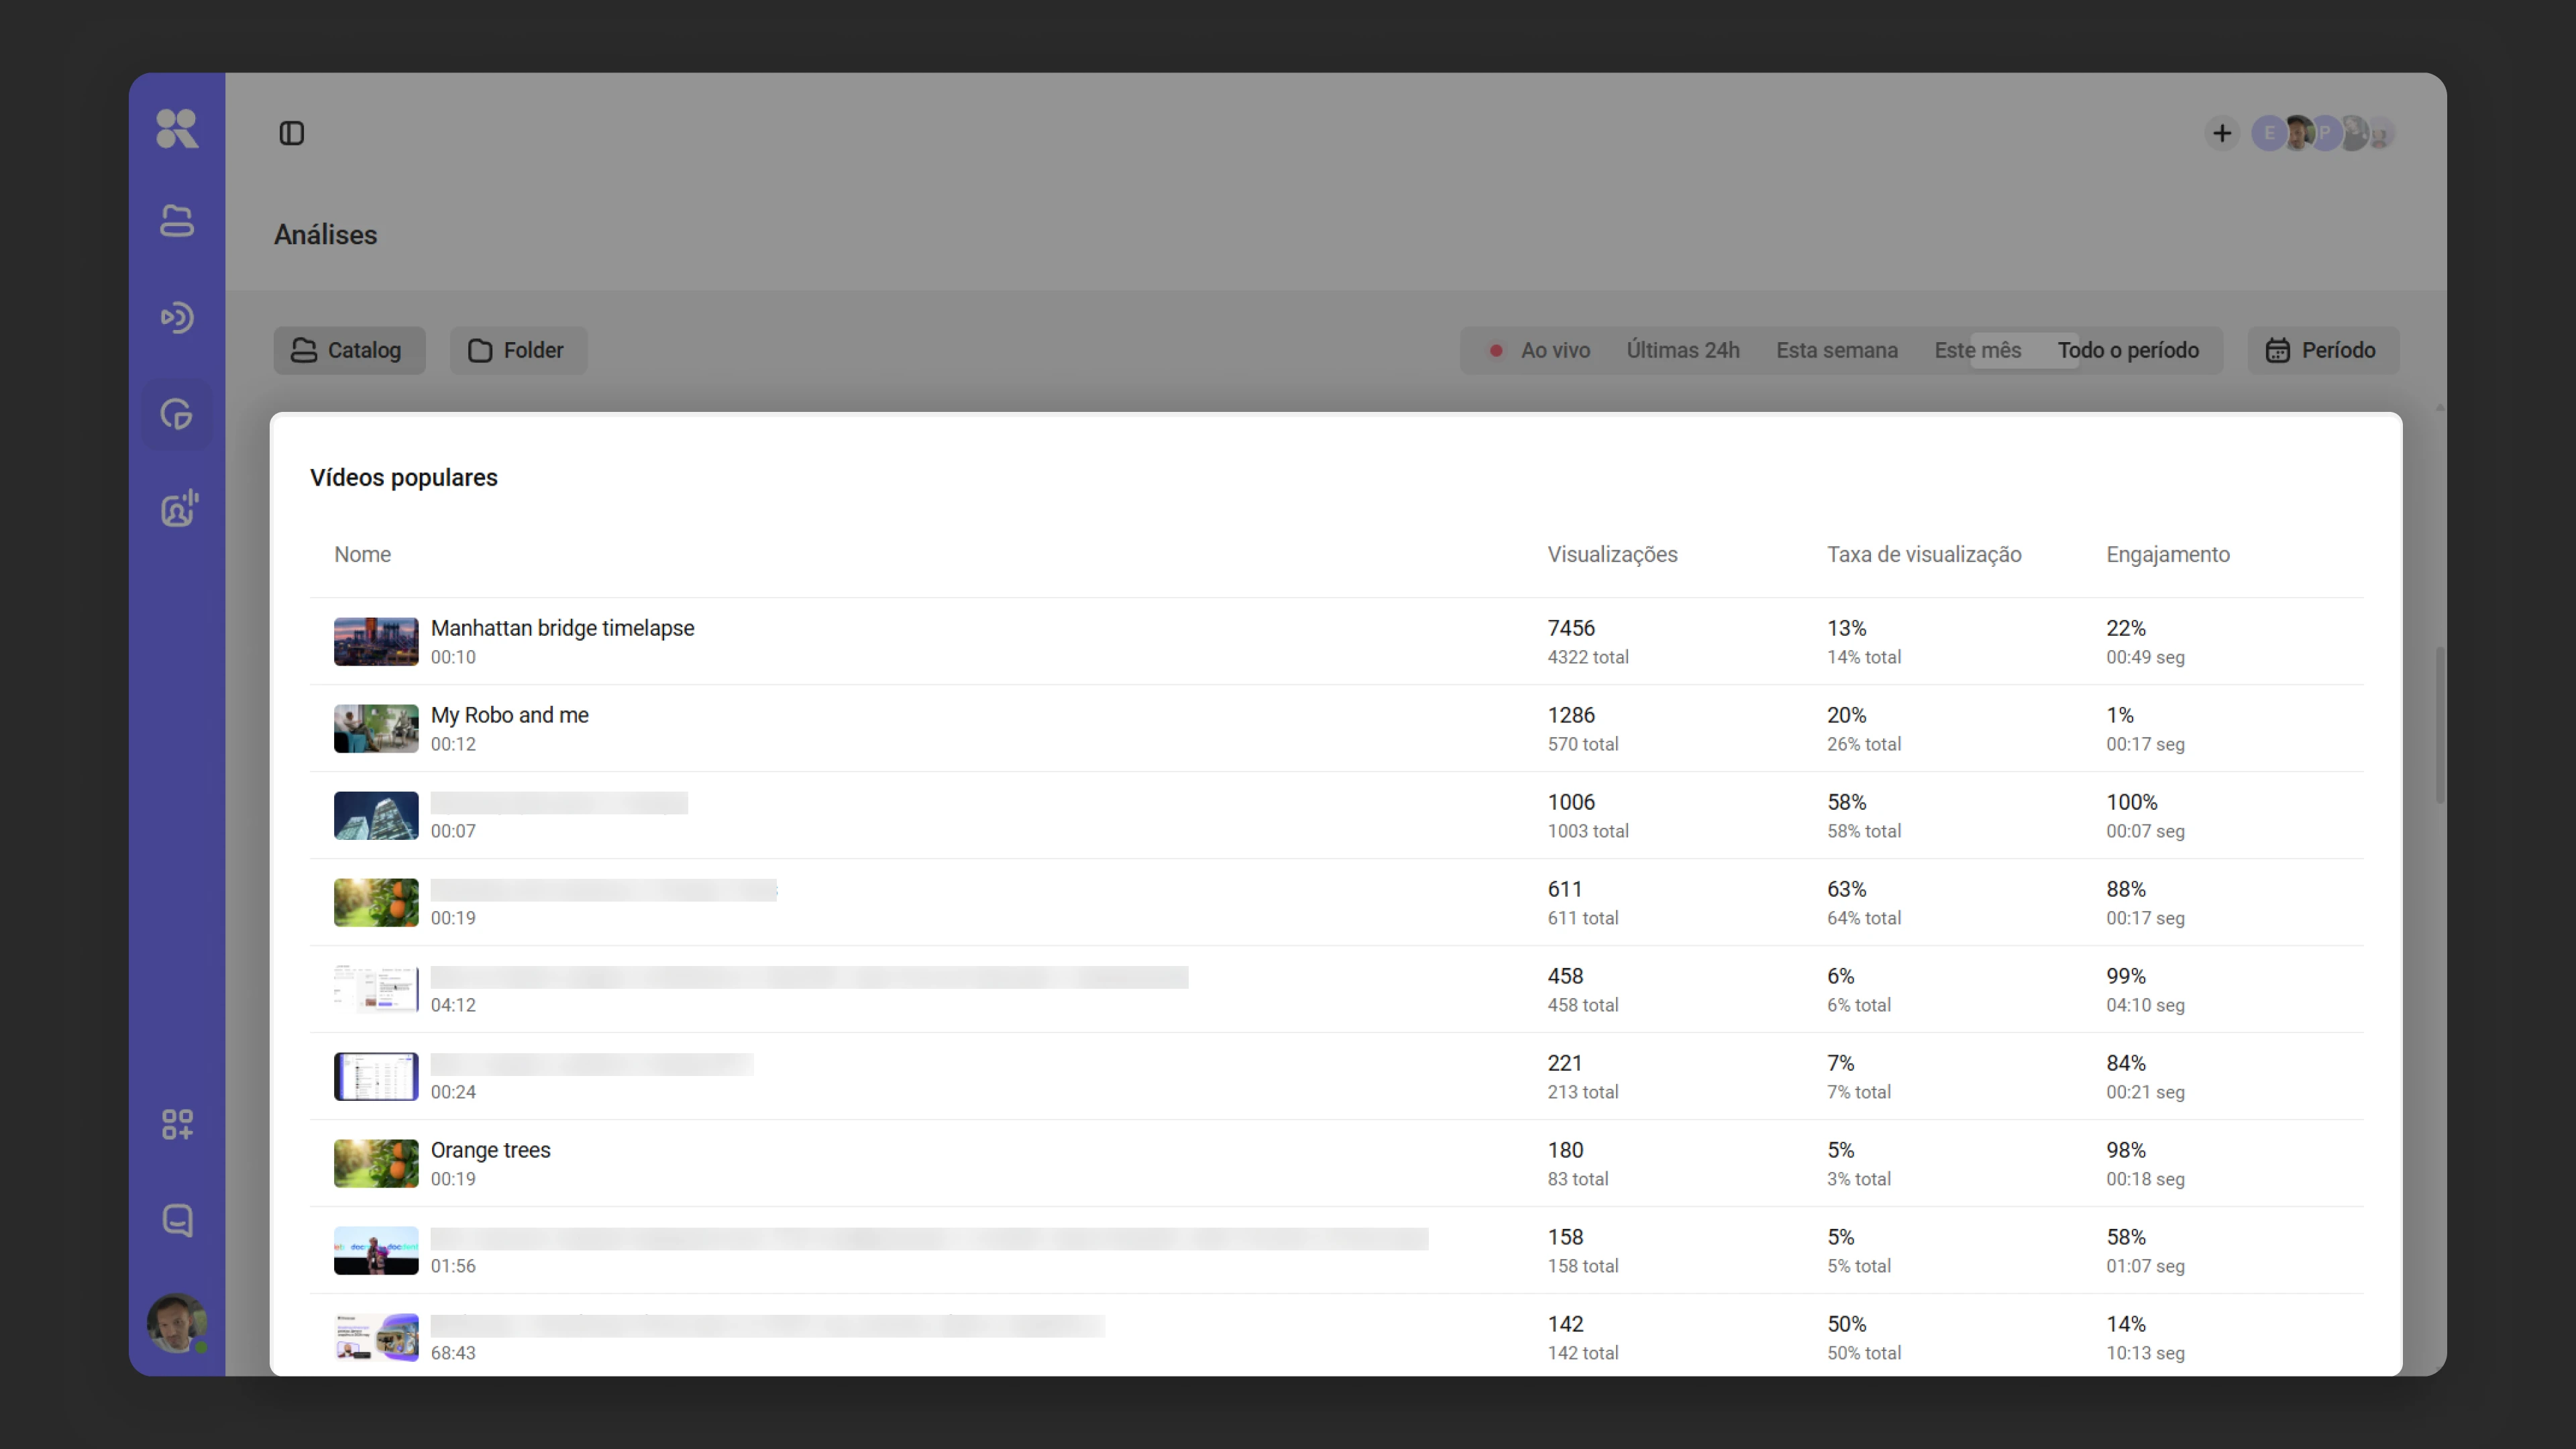Open the Período date picker

click(x=2323, y=350)
